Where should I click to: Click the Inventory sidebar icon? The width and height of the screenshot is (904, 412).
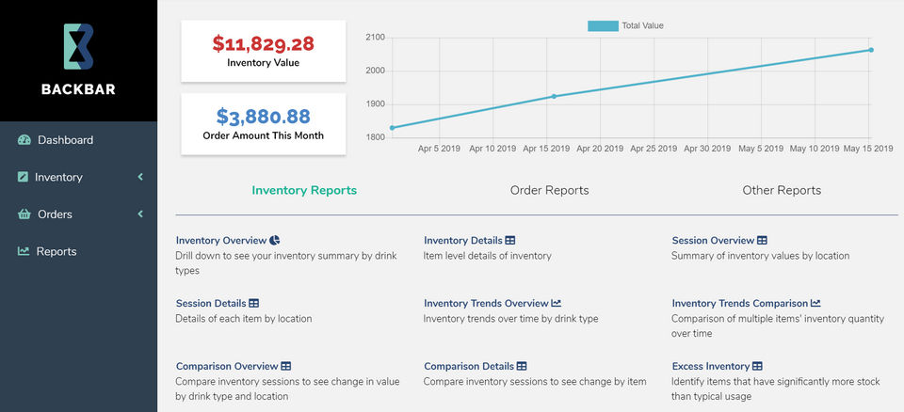coord(24,177)
